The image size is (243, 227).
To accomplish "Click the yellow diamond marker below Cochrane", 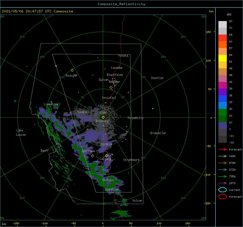I will click(93, 156).
